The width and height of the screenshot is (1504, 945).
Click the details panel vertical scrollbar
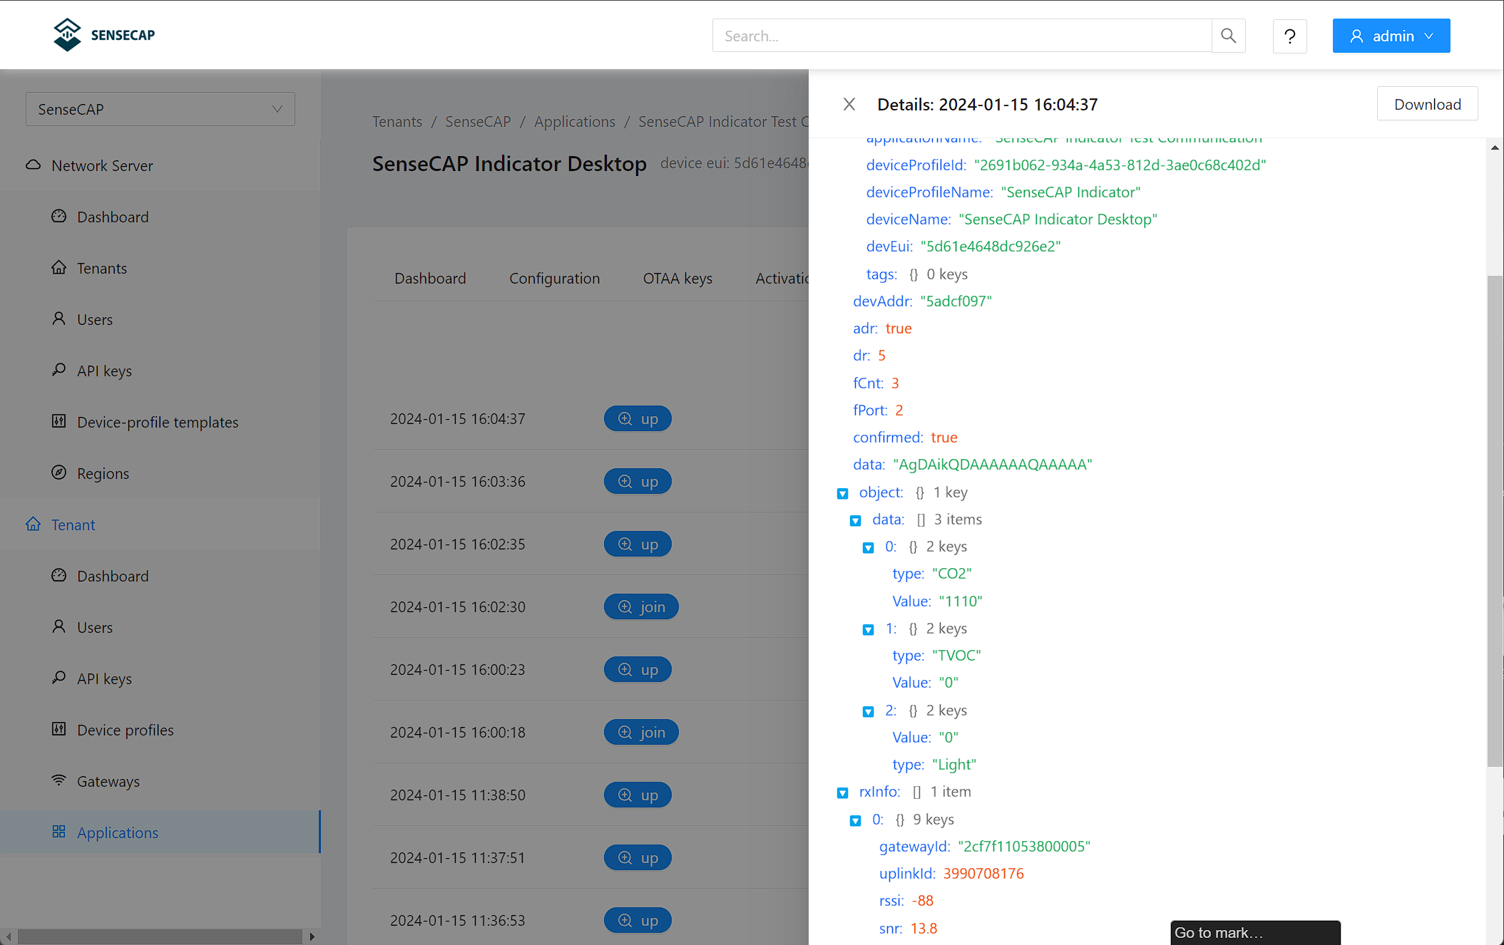1495,521
